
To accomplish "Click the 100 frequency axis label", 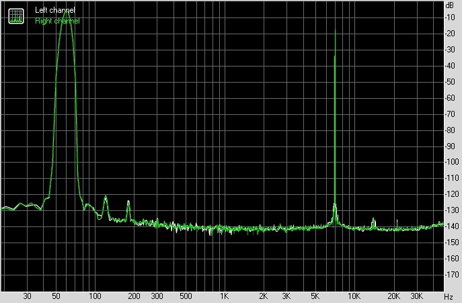I will pyautogui.click(x=95, y=296).
